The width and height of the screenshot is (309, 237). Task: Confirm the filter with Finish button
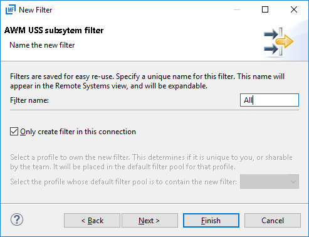click(211, 220)
